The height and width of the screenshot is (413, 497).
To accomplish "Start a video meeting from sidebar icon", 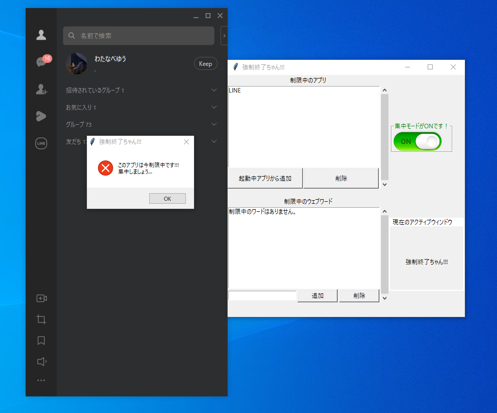I will [41, 298].
